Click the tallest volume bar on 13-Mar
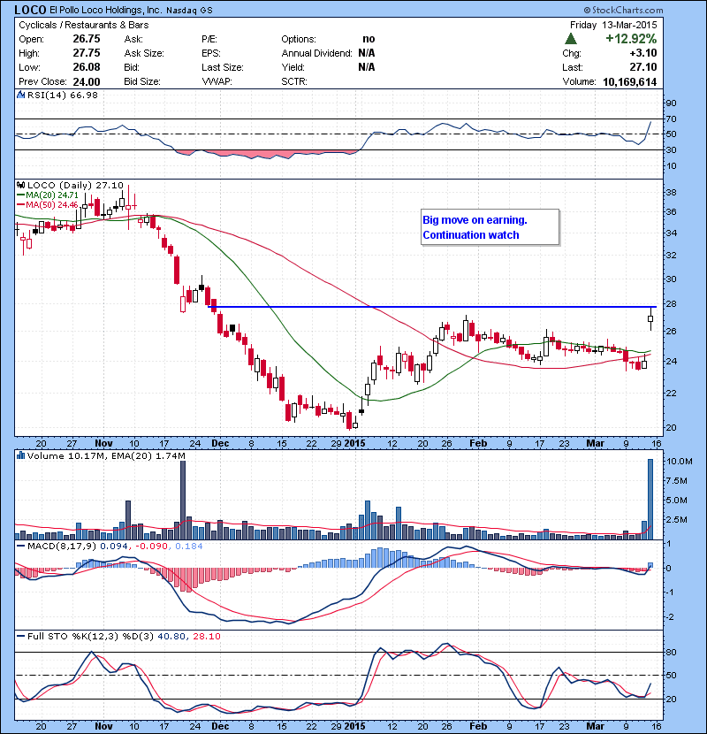The height and width of the screenshot is (734, 707). point(650,500)
